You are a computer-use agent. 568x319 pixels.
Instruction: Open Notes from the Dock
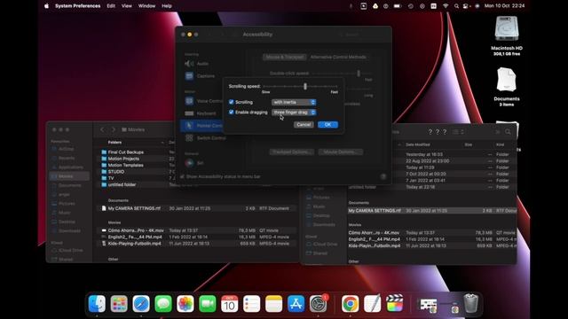coord(274,303)
